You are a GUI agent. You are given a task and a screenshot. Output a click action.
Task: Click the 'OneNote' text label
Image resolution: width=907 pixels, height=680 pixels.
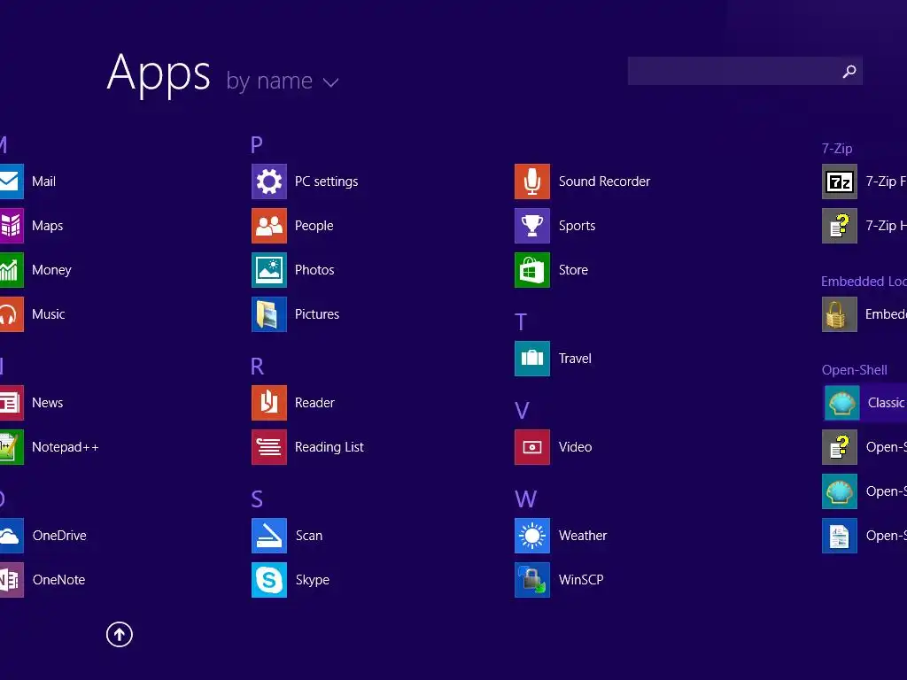click(59, 580)
